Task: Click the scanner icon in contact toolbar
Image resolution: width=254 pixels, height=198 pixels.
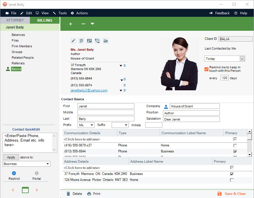Action: (x=105, y=41)
